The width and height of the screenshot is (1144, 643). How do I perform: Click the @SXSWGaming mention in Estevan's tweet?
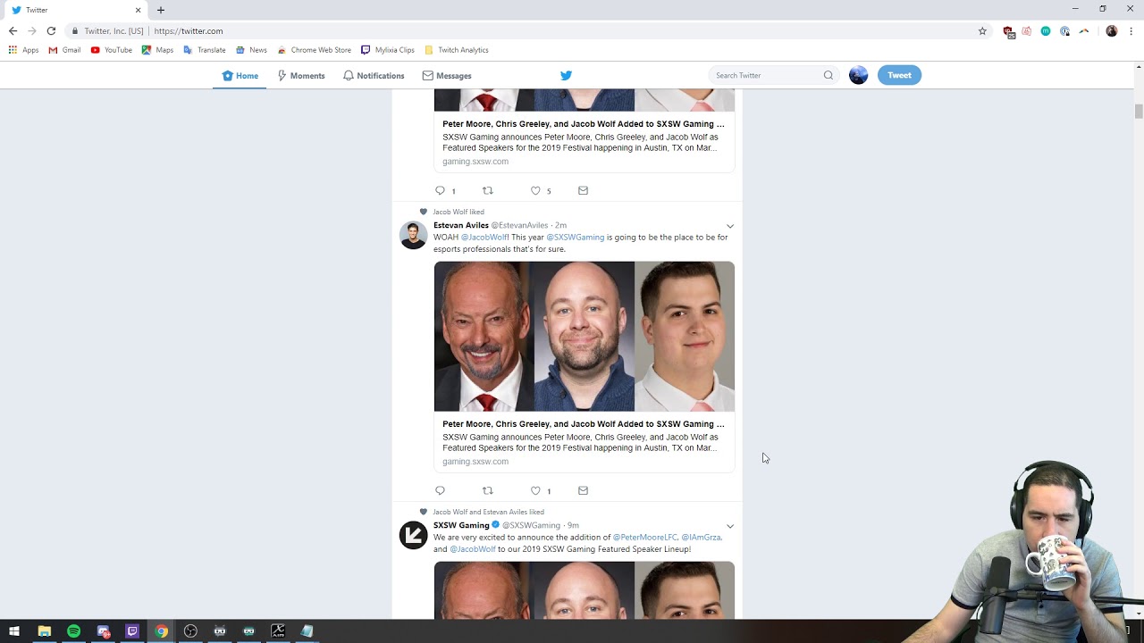point(575,238)
